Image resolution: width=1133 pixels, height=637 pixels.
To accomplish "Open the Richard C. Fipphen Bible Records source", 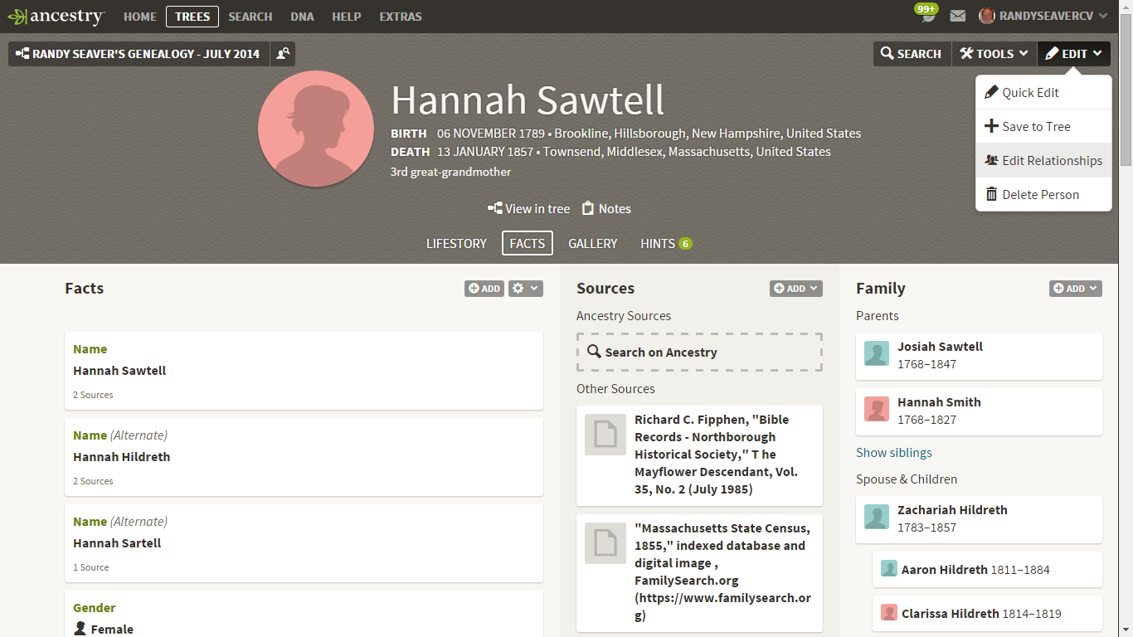I will pos(699,455).
